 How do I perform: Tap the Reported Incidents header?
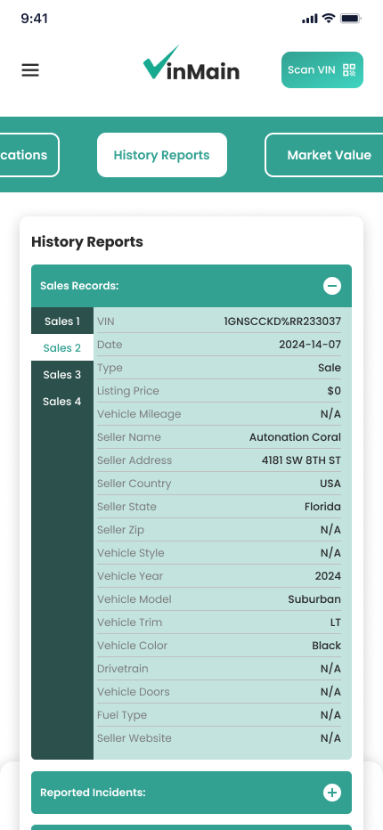pyautogui.click(x=191, y=793)
